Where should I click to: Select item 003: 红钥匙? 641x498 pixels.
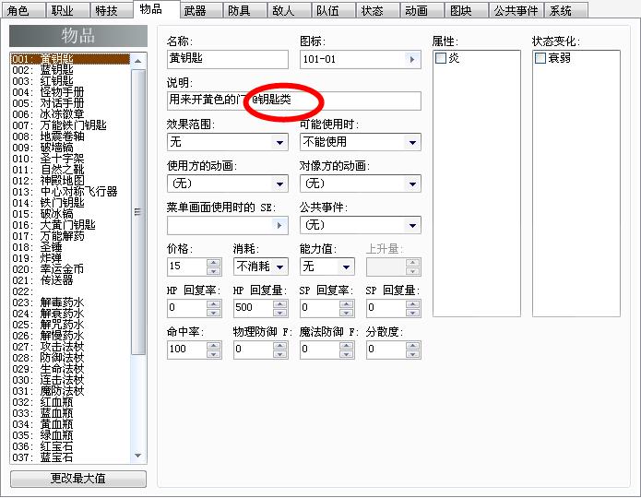point(70,81)
